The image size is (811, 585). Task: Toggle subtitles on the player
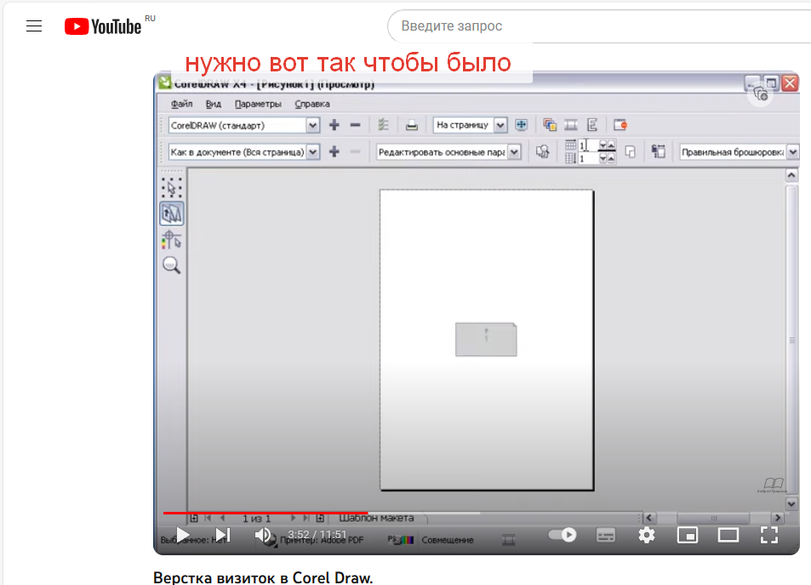pyautogui.click(x=606, y=536)
